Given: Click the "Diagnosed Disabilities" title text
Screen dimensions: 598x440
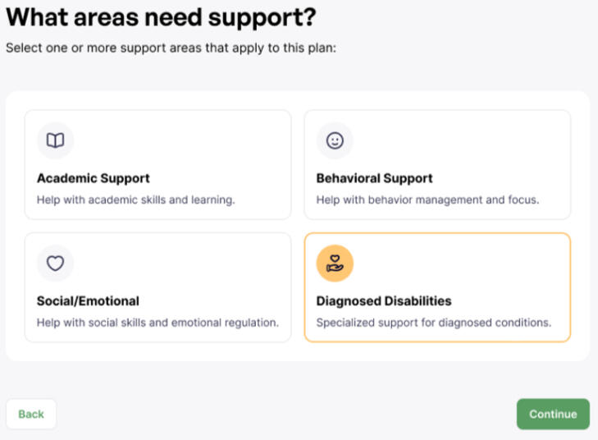Looking at the screenshot, I should 384,300.
